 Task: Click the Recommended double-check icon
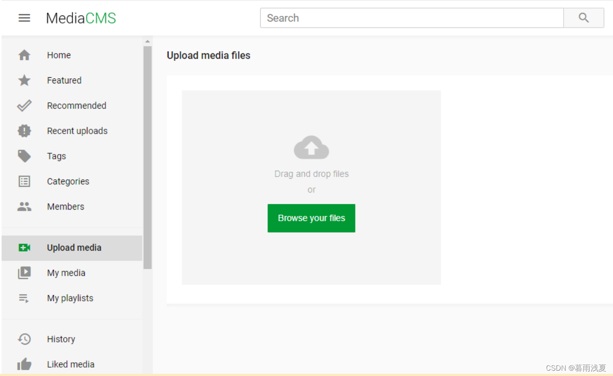pos(24,105)
